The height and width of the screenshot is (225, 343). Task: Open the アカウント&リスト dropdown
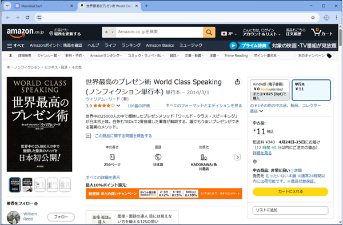coord(261,33)
